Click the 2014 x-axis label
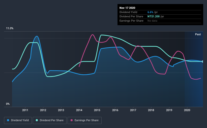 (79, 110)
